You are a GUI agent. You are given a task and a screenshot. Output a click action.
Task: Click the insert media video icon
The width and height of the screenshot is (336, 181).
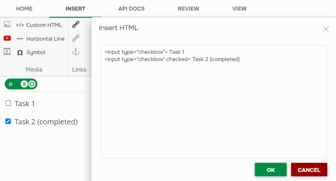click(7, 52)
